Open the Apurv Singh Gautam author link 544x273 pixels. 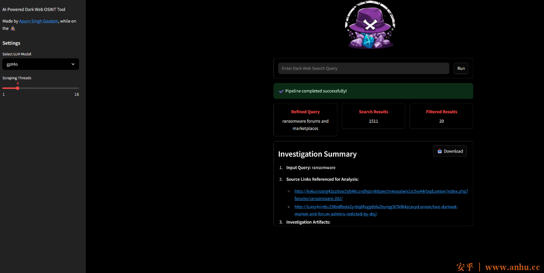click(x=38, y=21)
